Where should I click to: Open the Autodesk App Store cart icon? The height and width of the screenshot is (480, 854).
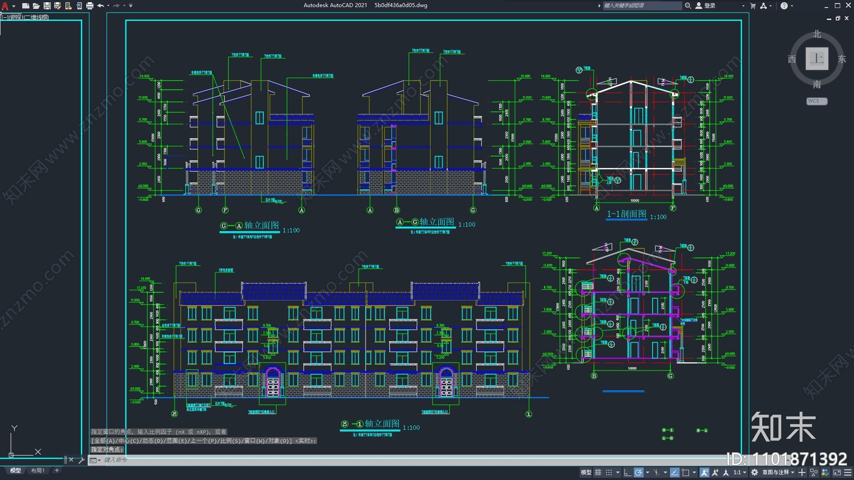click(x=753, y=6)
